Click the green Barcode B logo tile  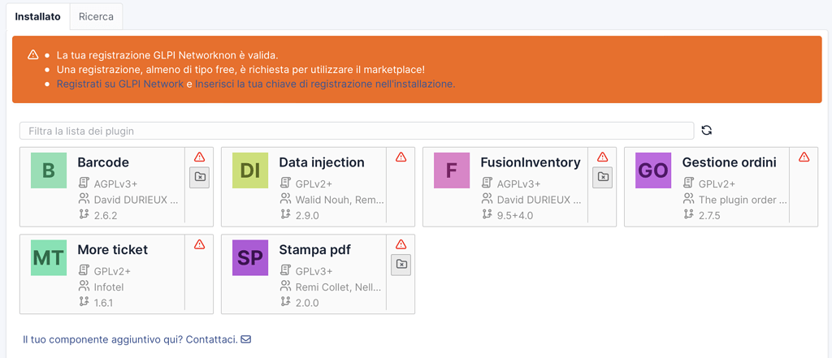click(x=49, y=170)
